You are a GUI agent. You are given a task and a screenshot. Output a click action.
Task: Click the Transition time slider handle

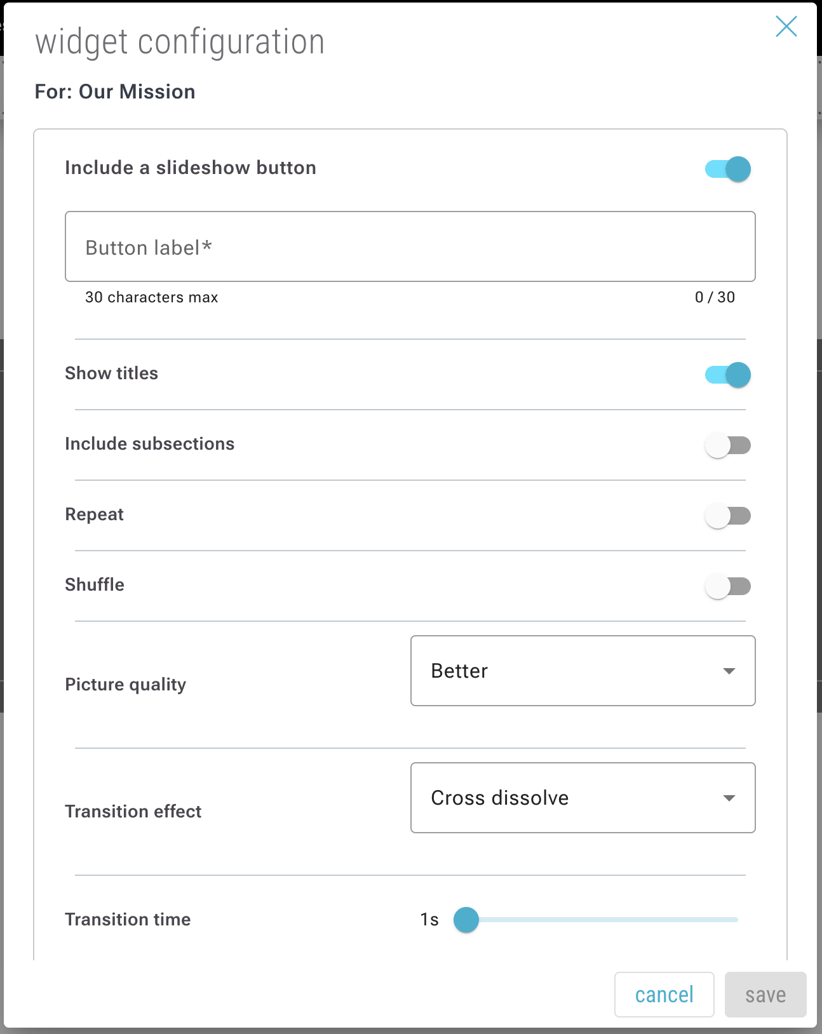(x=466, y=920)
